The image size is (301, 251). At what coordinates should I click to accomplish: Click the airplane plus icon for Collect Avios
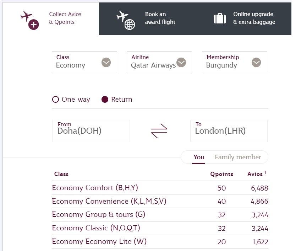pyautogui.click(x=30, y=20)
